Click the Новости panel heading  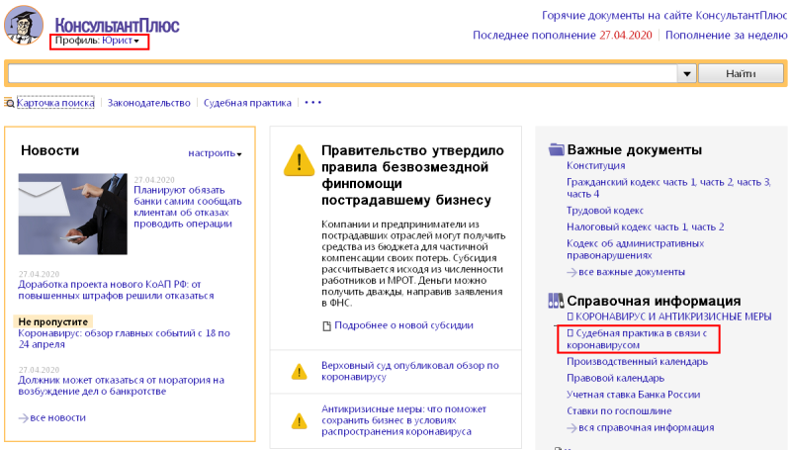(50, 150)
